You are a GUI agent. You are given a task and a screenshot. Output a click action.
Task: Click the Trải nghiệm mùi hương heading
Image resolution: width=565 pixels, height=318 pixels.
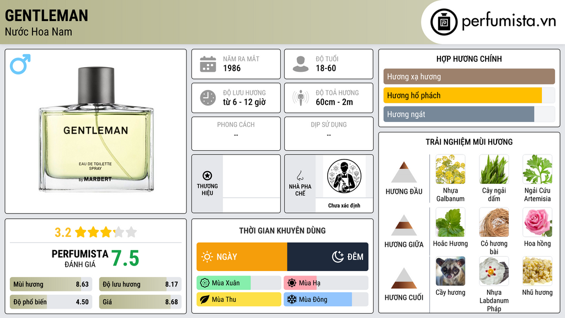(x=469, y=142)
